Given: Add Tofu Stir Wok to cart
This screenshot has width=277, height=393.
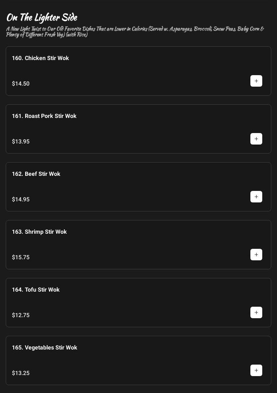Looking at the screenshot, I should [x=256, y=312].
